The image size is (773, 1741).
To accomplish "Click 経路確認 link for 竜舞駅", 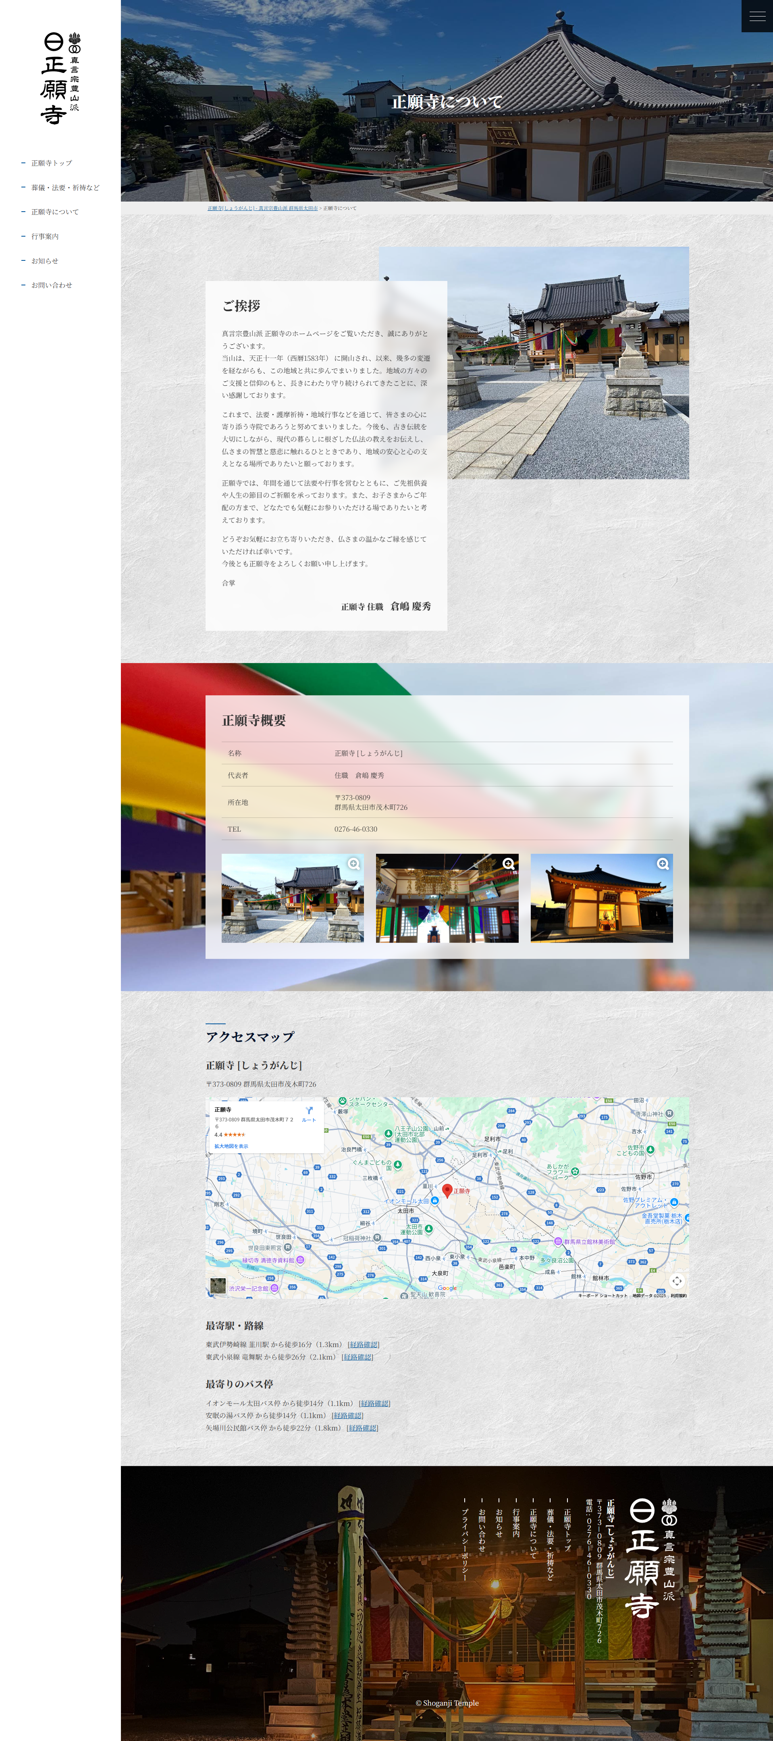I will [x=357, y=1356].
